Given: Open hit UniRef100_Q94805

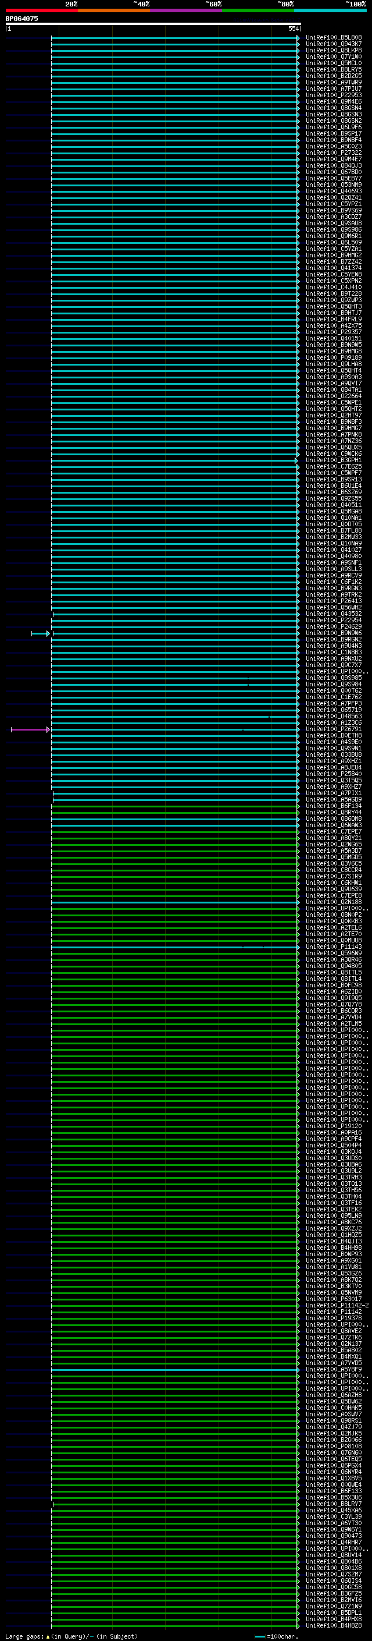Looking at the screenshot, I should 334,966.
